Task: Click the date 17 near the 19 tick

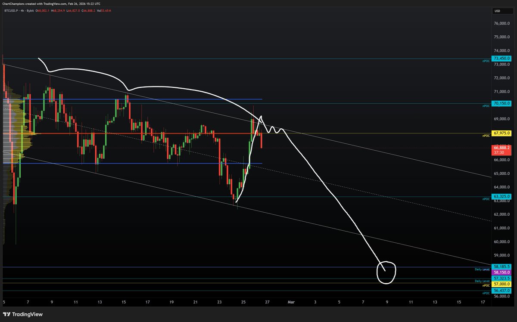Action: [147, 302]
